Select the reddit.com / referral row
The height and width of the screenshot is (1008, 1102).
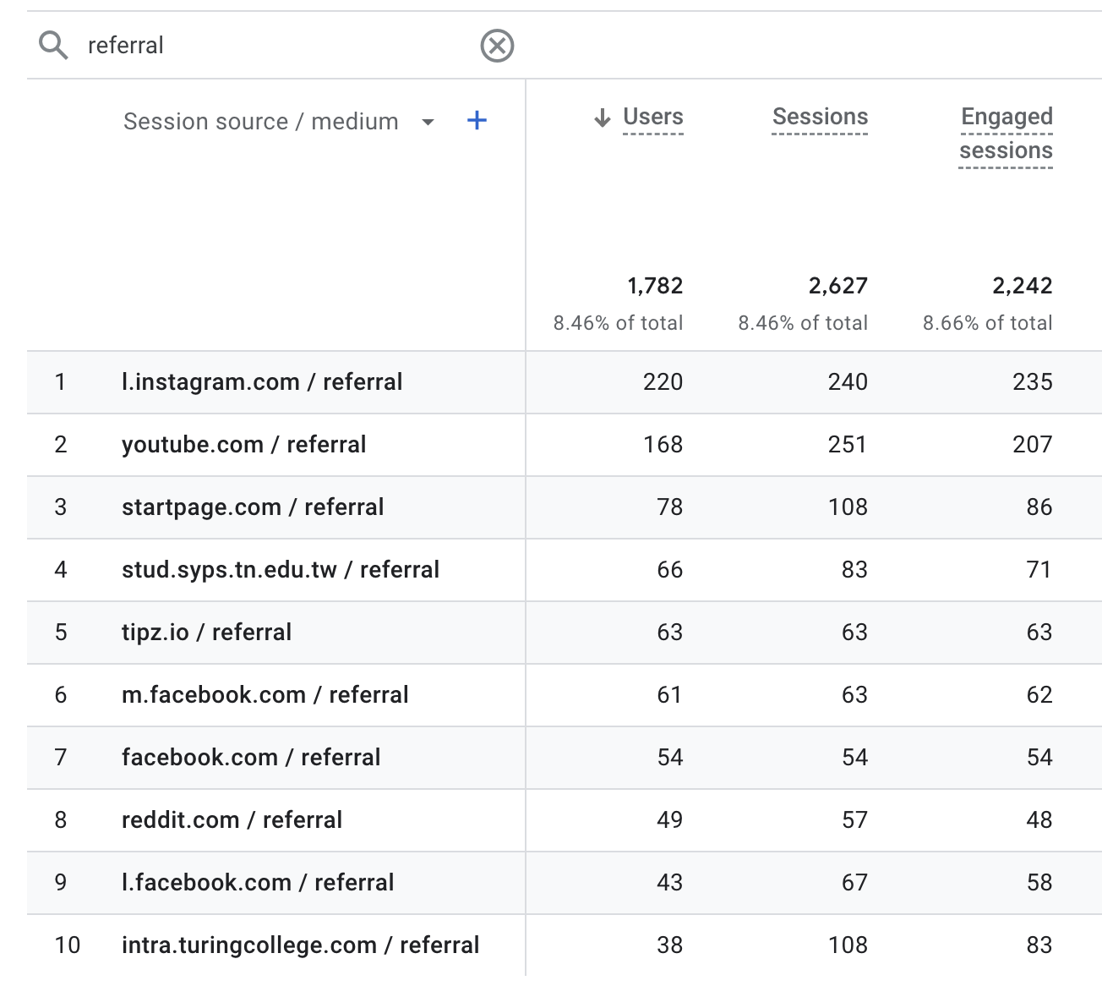tap(565, 820)
